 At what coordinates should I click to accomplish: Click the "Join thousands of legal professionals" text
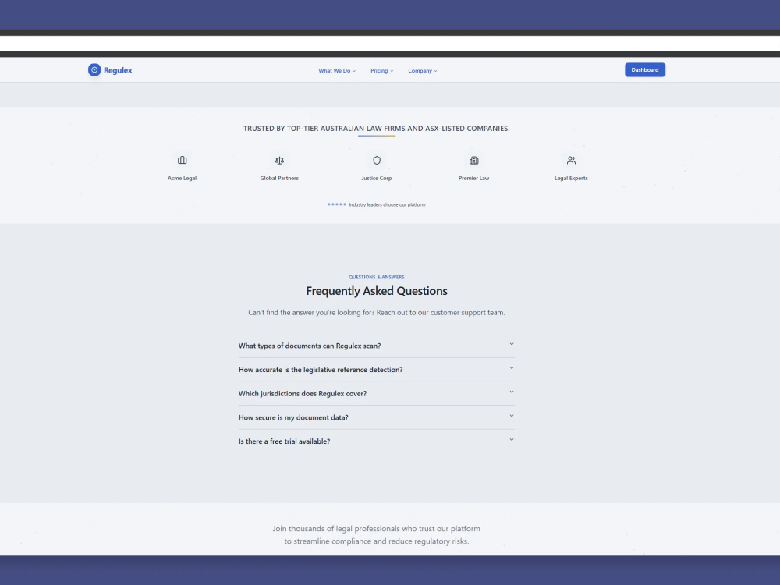[x=377, y=535]
